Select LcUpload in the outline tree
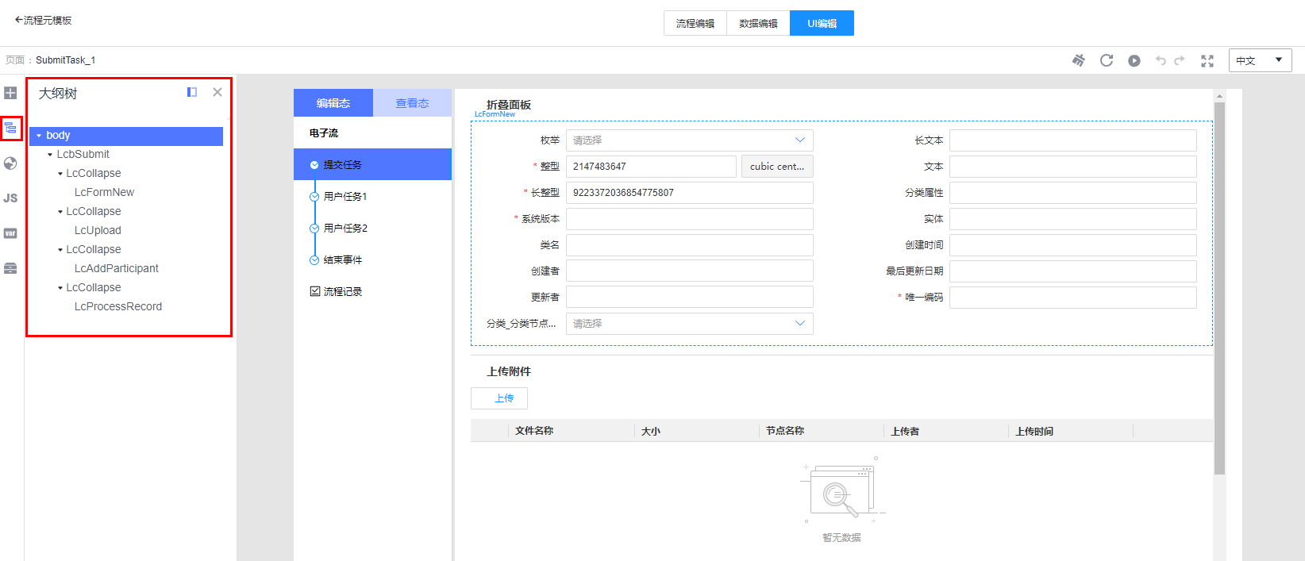The height and width of the screenshot is (561, 1305). coord(98,230)
